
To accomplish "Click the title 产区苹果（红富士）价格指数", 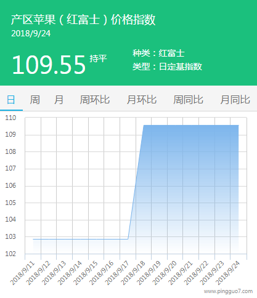I will pos(83,20).
